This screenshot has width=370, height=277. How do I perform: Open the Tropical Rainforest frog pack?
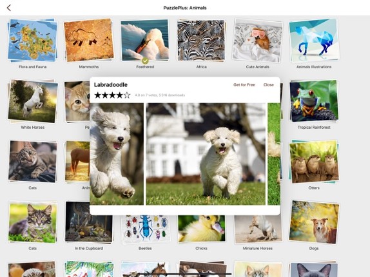point(314,101)
